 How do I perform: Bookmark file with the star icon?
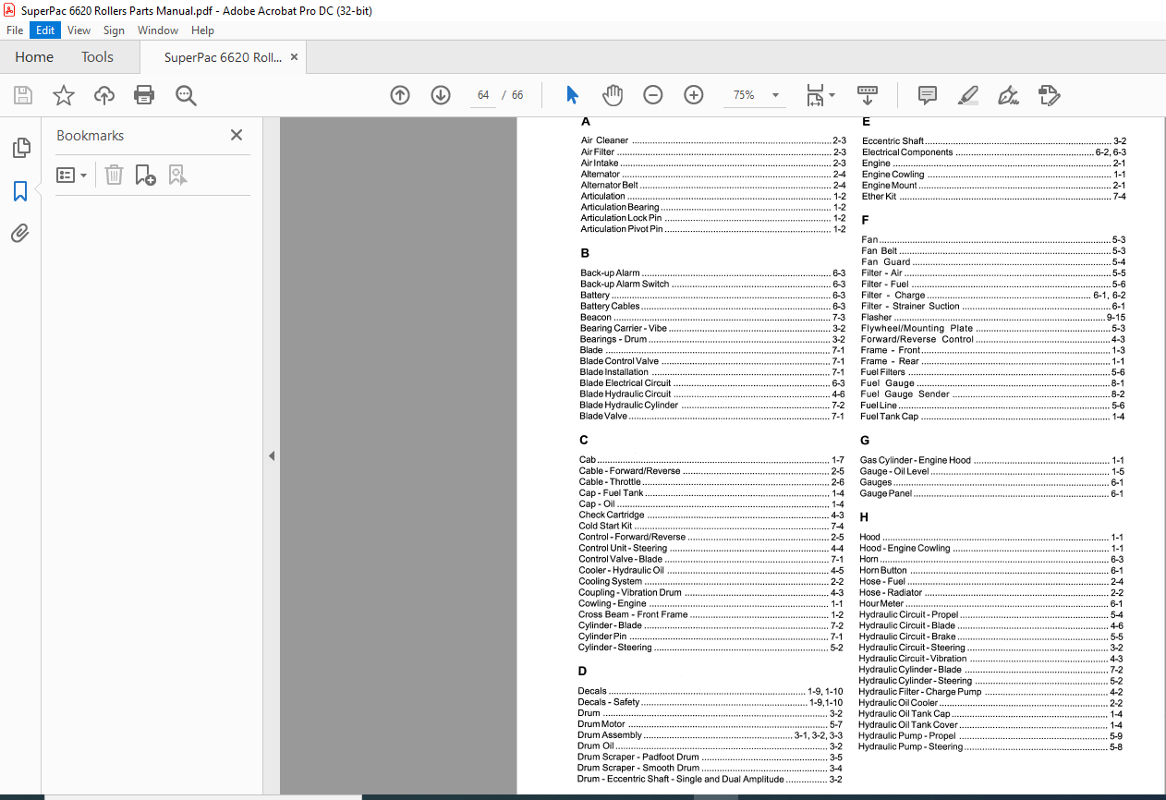pyautogui.click(x=64, y=95)
